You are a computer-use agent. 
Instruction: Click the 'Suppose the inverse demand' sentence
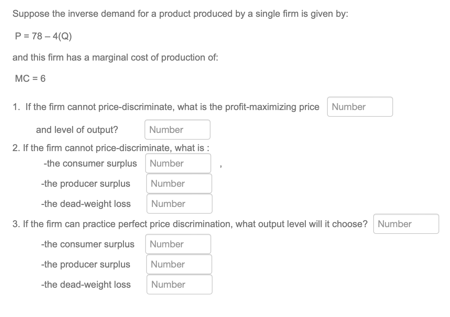181,14
